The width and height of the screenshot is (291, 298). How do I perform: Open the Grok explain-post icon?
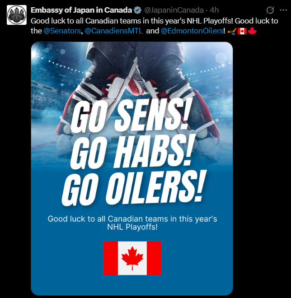coord(270,10)
